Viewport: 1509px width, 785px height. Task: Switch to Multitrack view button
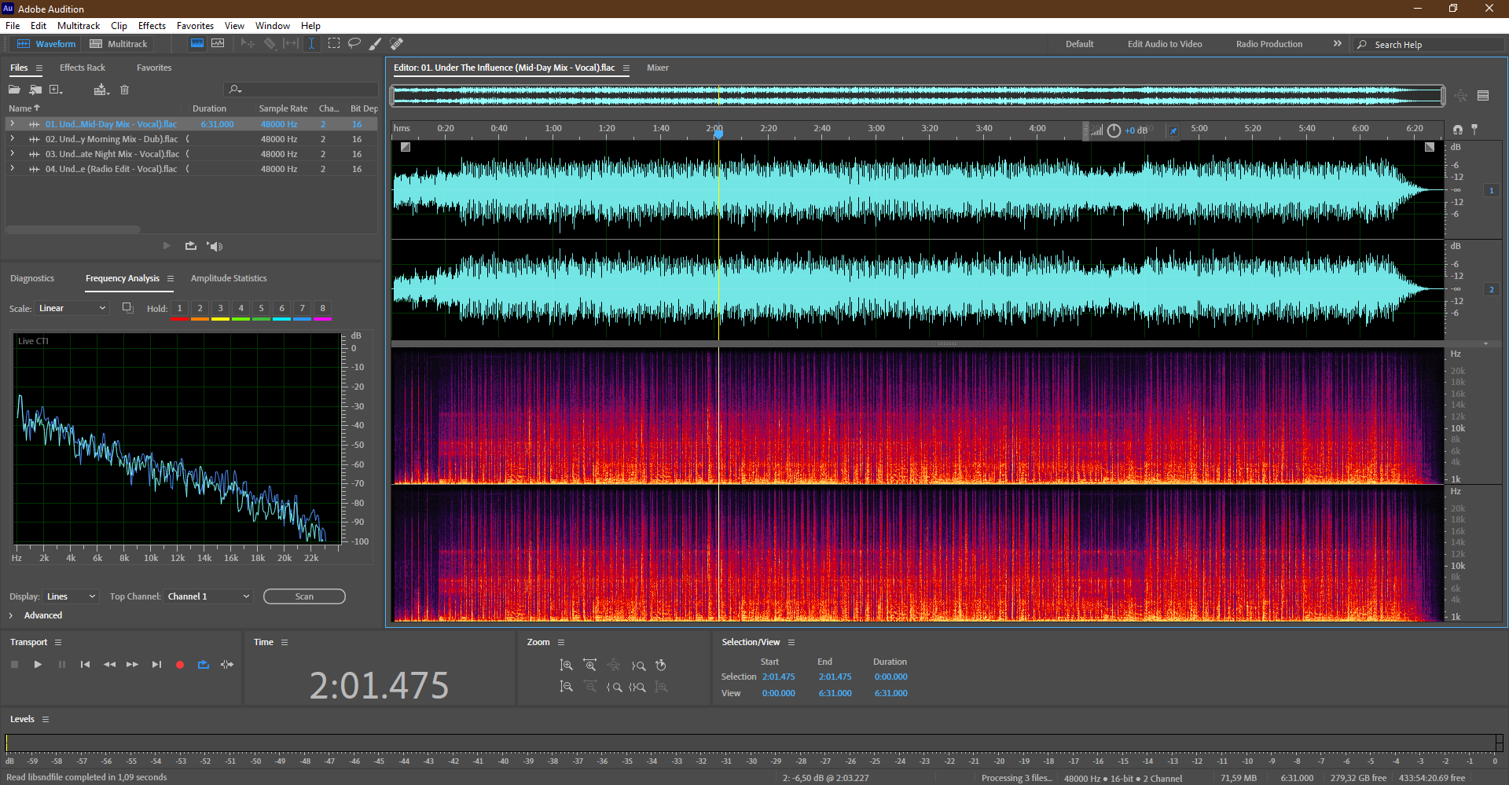tap(119, 44)
